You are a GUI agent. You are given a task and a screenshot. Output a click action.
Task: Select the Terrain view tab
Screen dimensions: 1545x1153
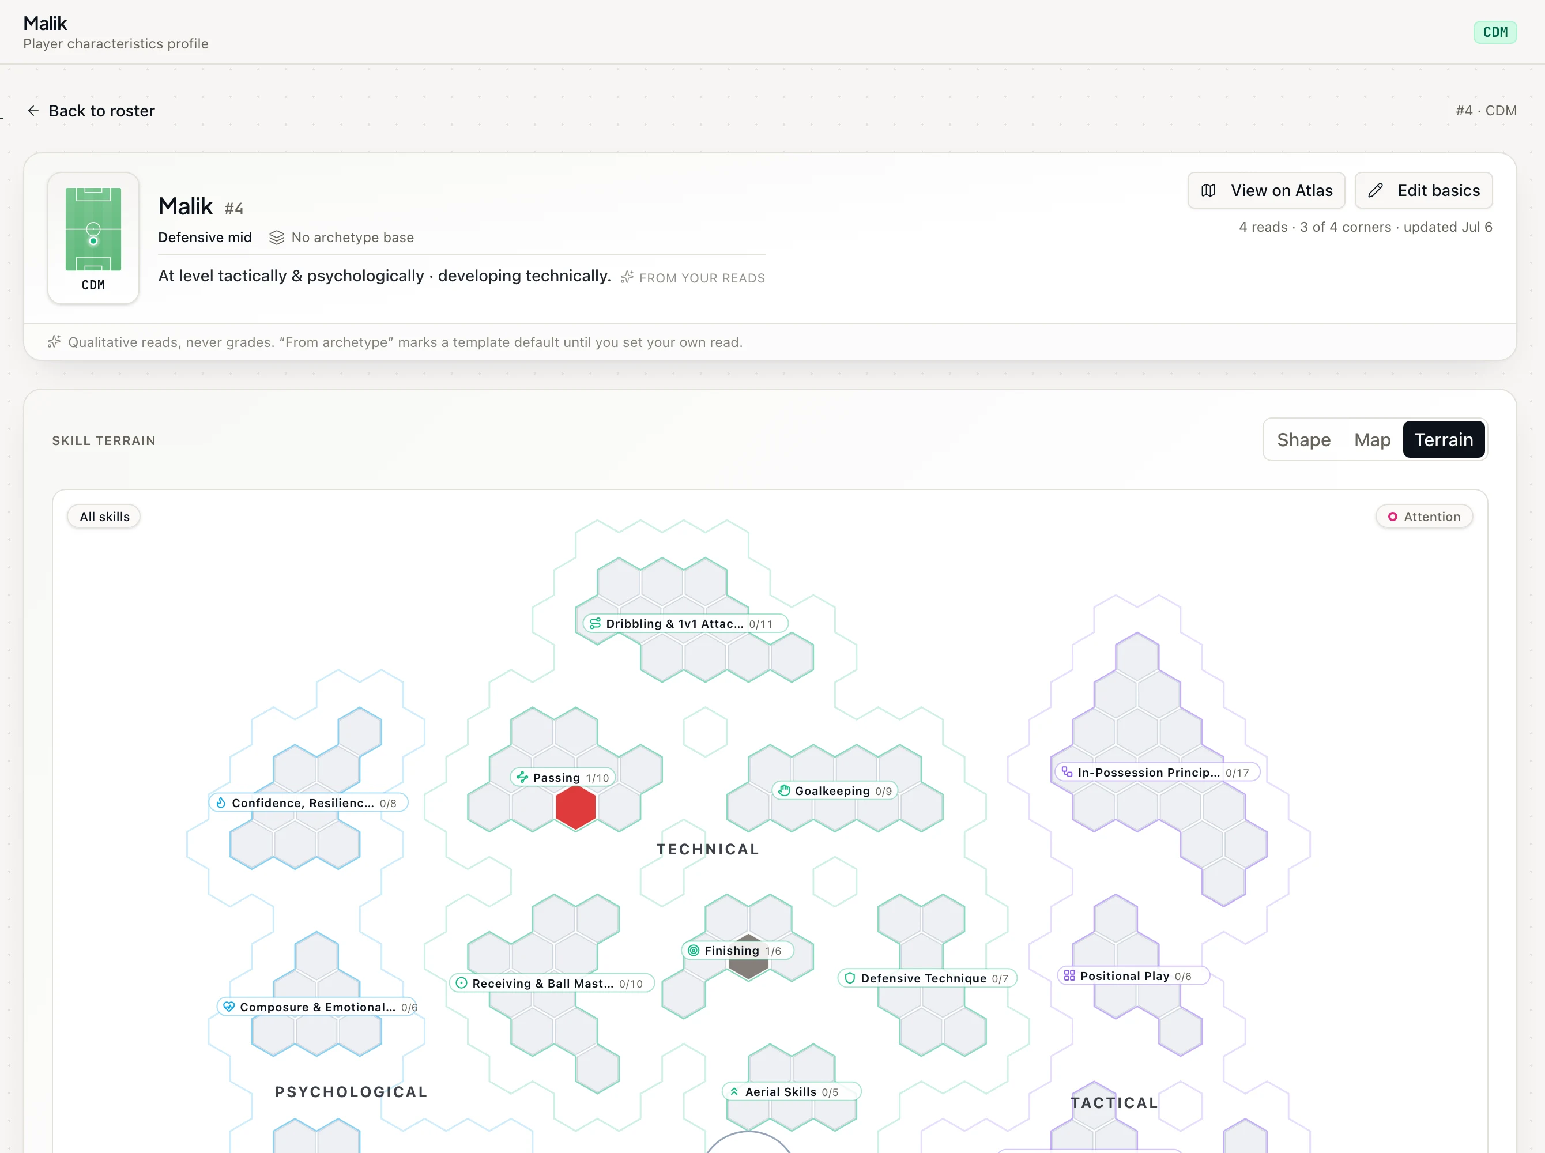coord(1443,440)
